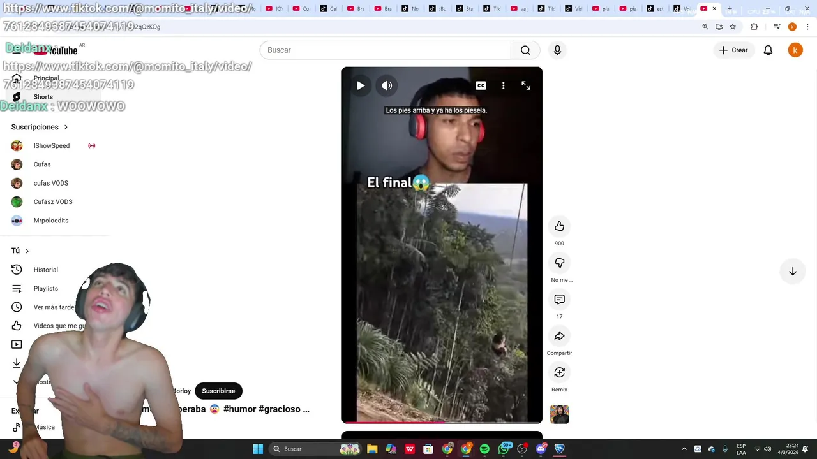Open Historial in the sidebar
This screenshot has width=817, height=459.
[45, 270]
